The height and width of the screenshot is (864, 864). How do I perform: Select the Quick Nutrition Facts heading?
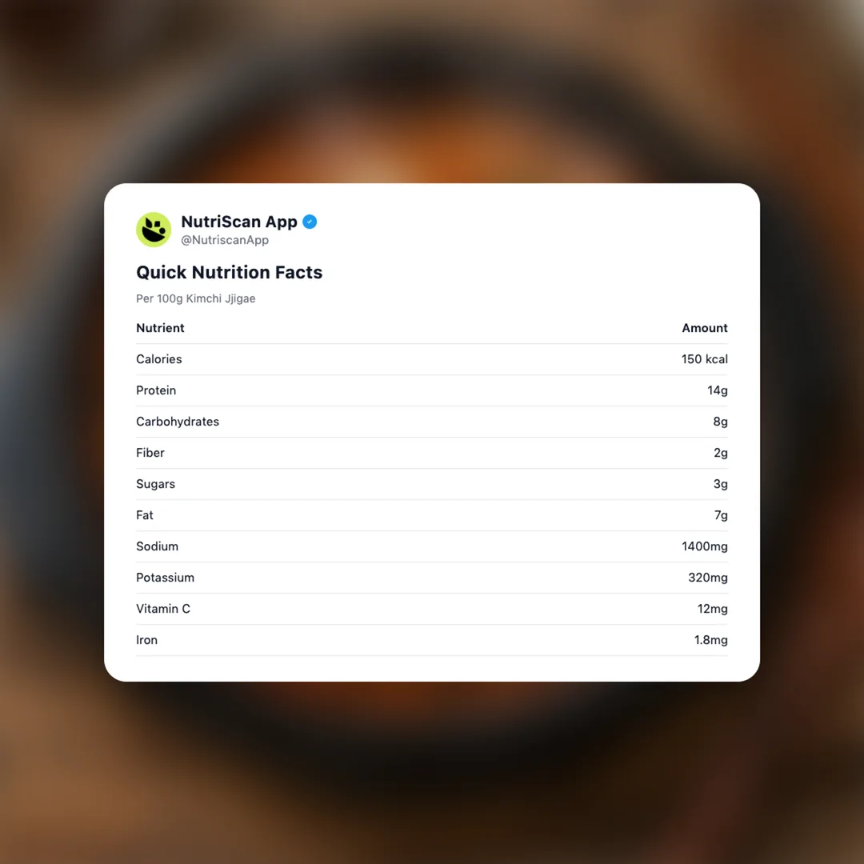click(229, 272)
